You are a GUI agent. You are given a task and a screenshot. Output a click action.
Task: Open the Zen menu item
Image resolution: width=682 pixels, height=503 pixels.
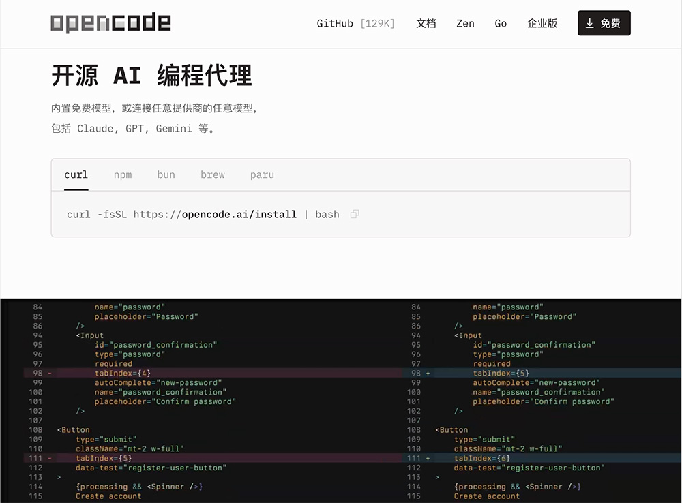pyautogui.click(x=465, y=22)
